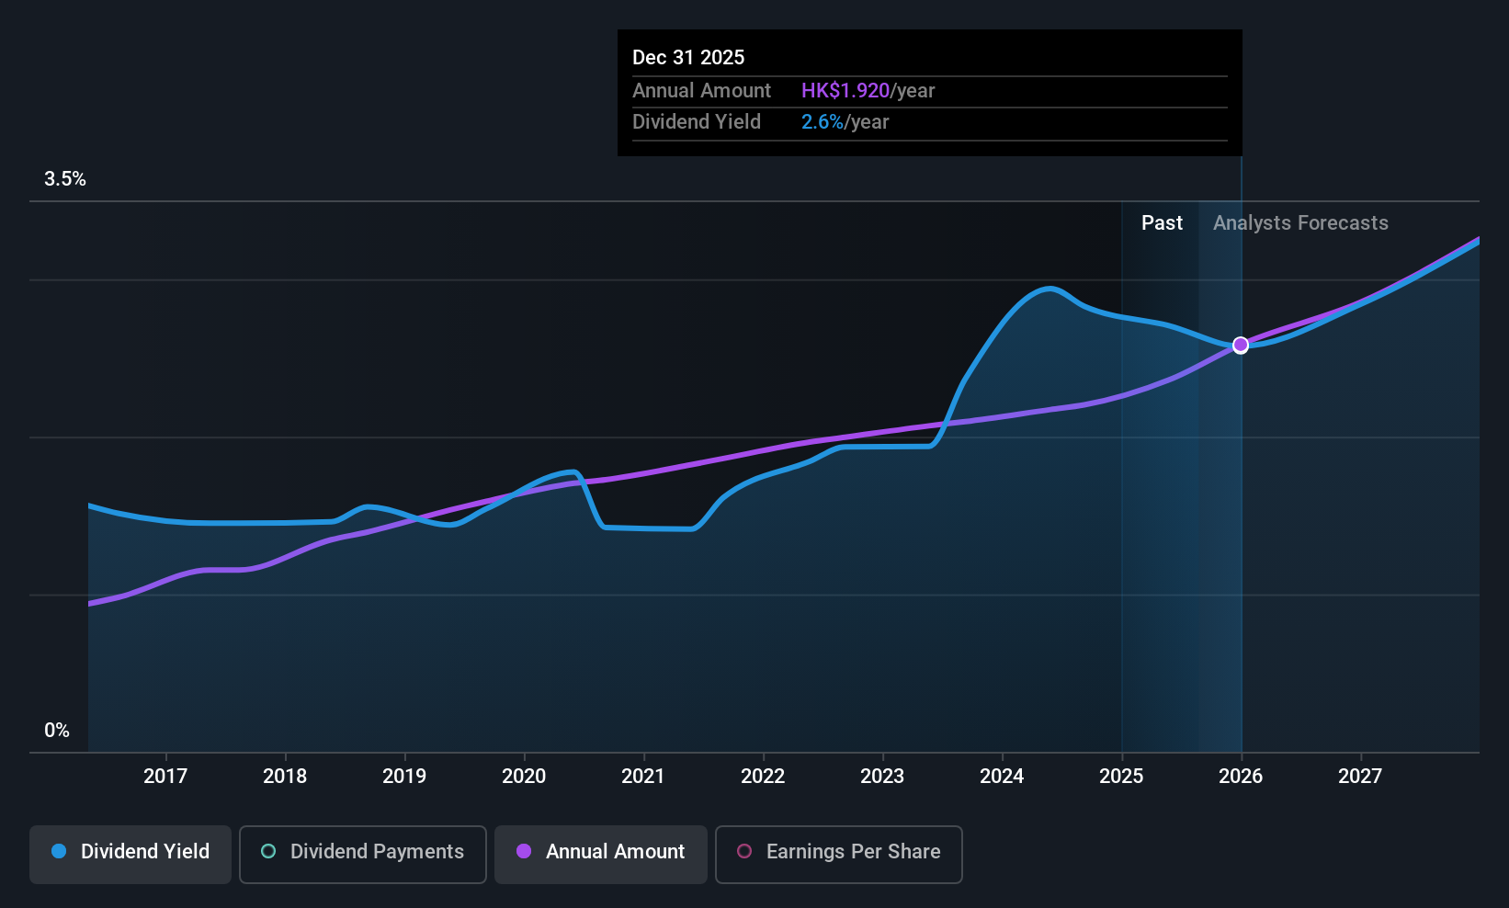Click the HK$1.920/year tooltip value
Image resolution: width=1509 pixels, height=908 pixels.
pos(868,91)
